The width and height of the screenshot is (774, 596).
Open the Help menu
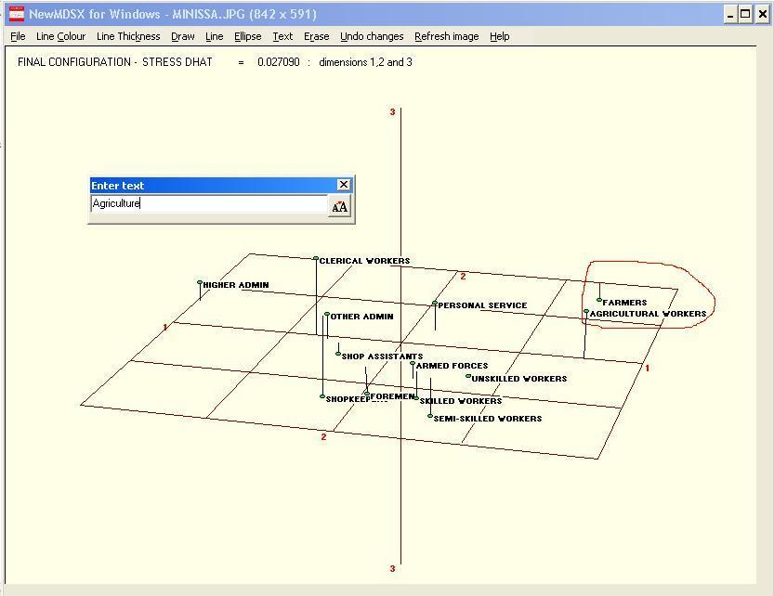point(499,36)
